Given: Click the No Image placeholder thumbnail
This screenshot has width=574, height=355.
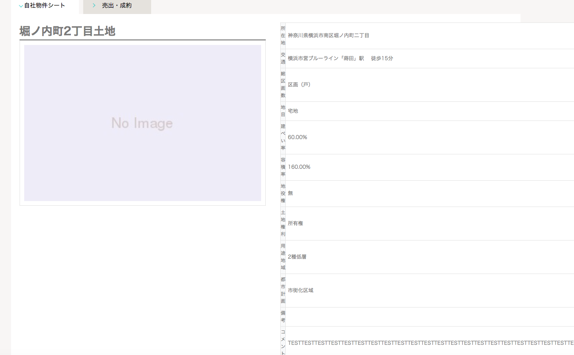Looking at the screenshot, I should pos(142,123).
